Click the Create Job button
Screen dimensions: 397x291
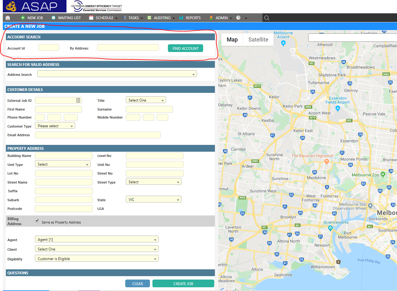(183, 284)
